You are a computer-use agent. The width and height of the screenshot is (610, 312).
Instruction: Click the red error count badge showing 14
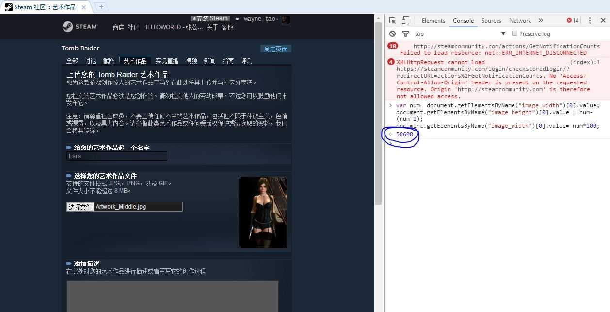tap(573, 20)
